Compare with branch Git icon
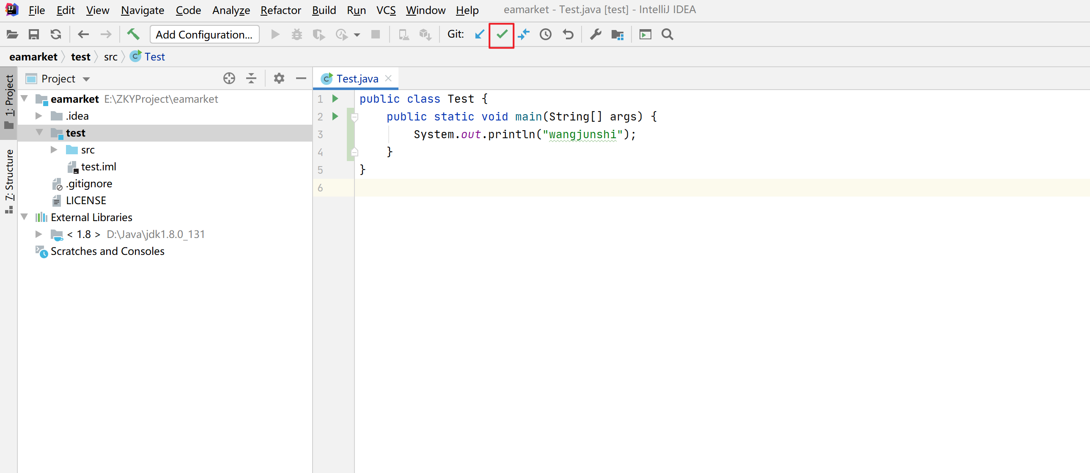The height and width of the screenshot is (473, 1090). tap(523, 34)
